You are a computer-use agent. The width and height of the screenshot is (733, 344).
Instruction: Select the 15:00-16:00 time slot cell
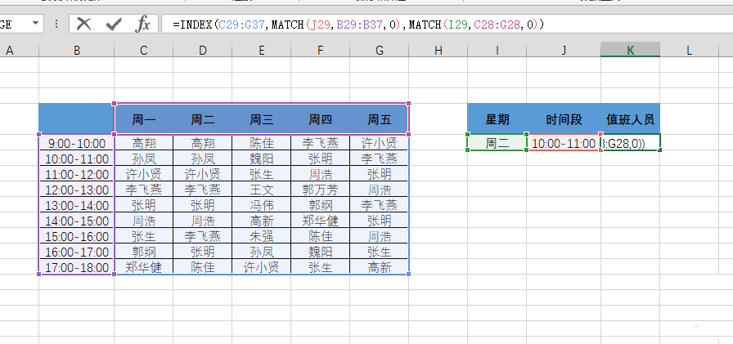click(77, 237)
